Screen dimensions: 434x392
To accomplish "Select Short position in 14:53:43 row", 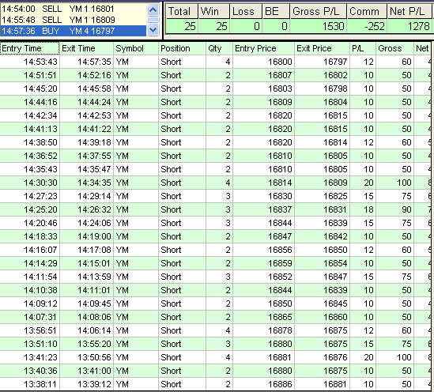I will click(182, 62).
